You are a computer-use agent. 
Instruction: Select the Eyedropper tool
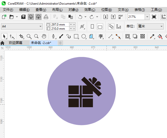point(152,37)
